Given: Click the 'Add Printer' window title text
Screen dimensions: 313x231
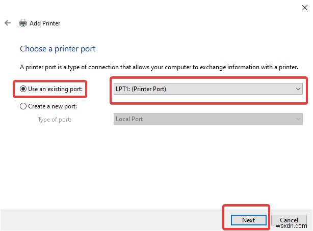Looking at the screenshot, I should tap(44, 23).
